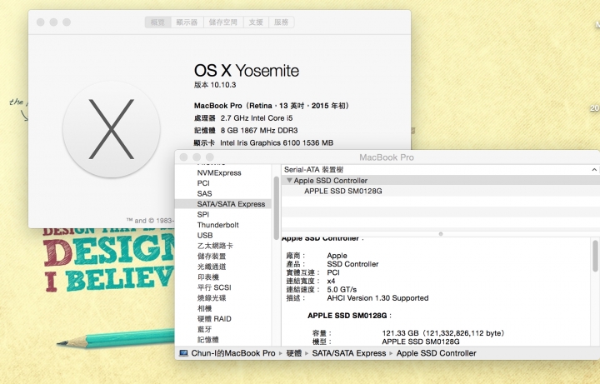
Task: Click the AHCI Version 1.30 Supported text
Action: pos(377,298)
